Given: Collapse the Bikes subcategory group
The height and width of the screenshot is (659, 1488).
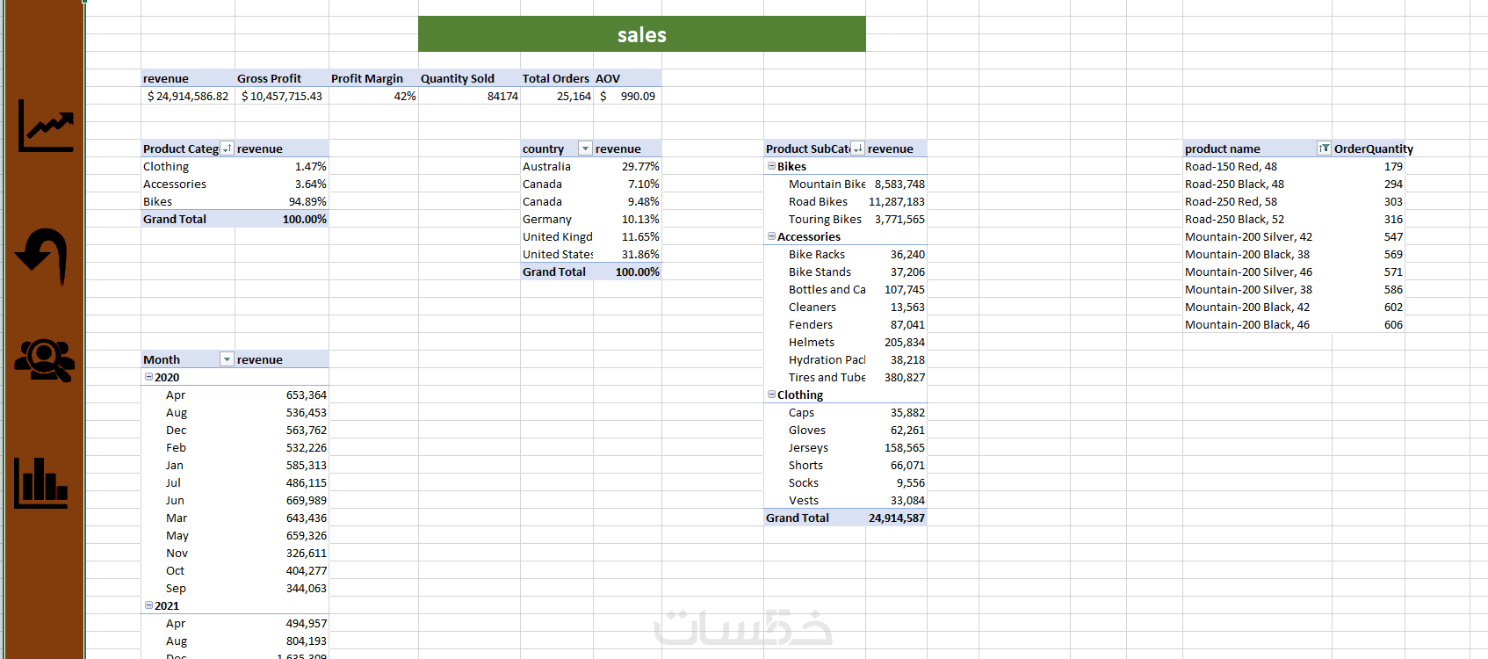Looking at the screenshot, I should point(771,166).
